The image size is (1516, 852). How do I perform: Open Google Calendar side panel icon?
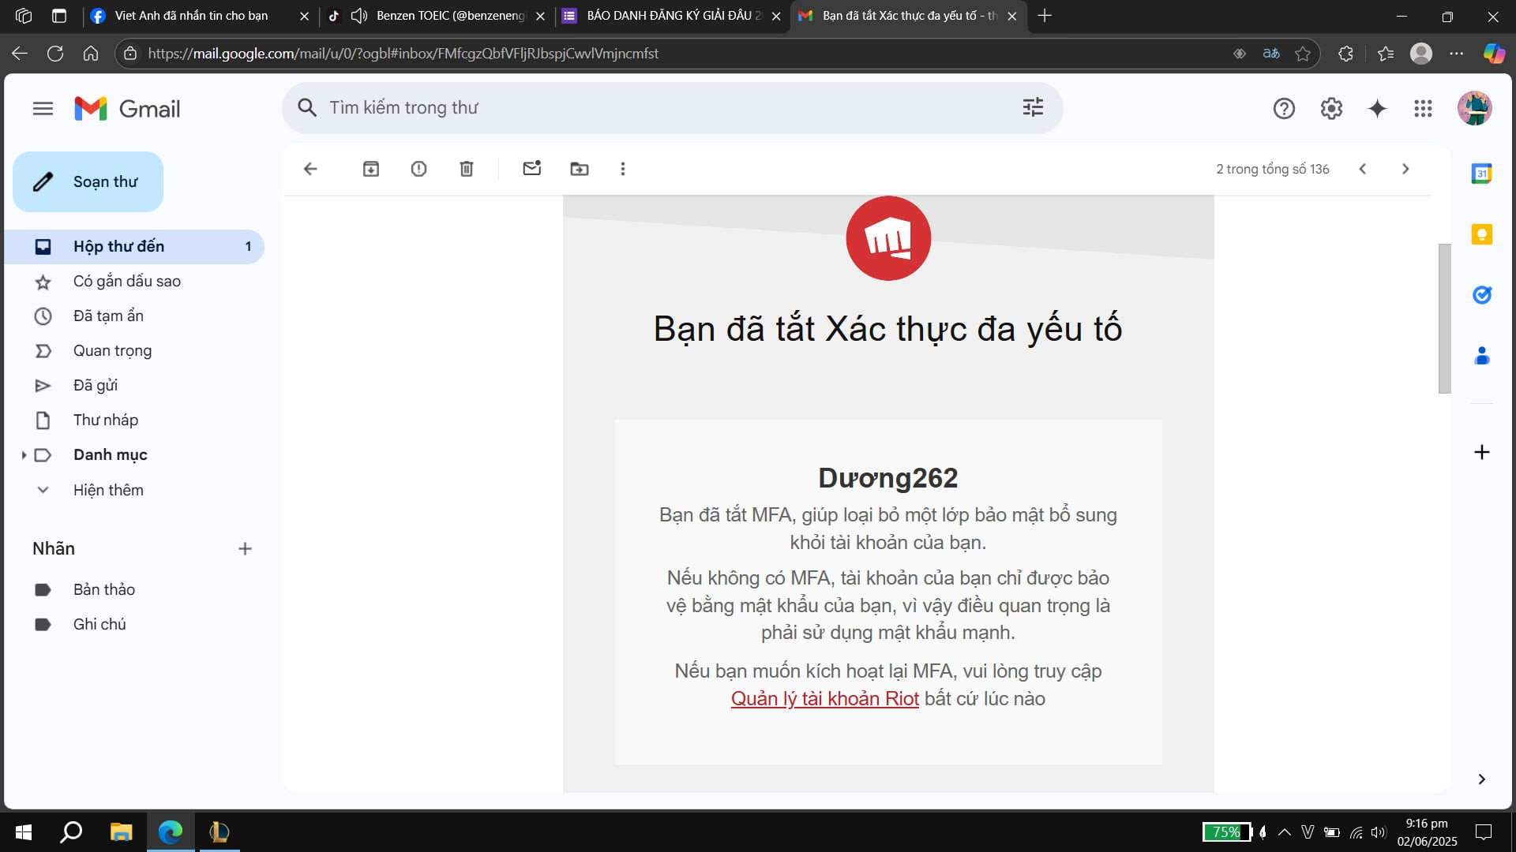click(x=1482, y=174)
